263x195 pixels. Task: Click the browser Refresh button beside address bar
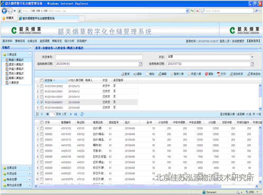(192, 11)
